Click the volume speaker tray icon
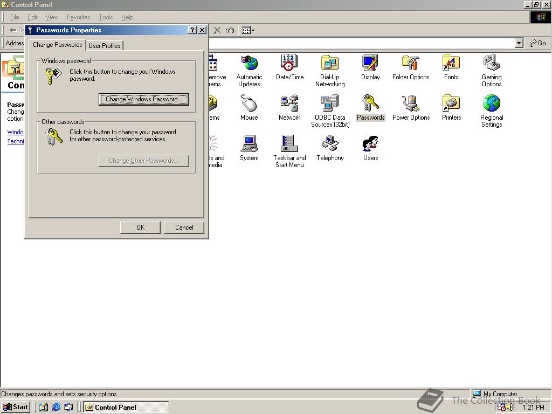This screenshot has height=414, width=552. tap(510, 408)
